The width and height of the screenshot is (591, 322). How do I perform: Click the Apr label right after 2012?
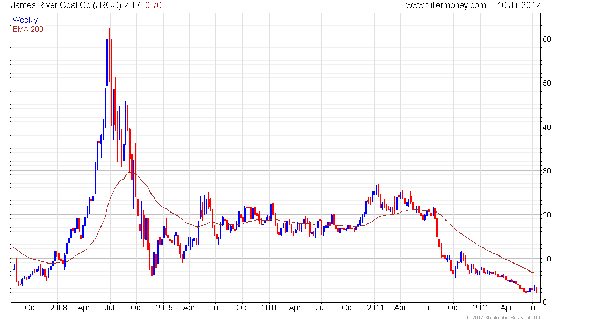[x=507, y=308]
